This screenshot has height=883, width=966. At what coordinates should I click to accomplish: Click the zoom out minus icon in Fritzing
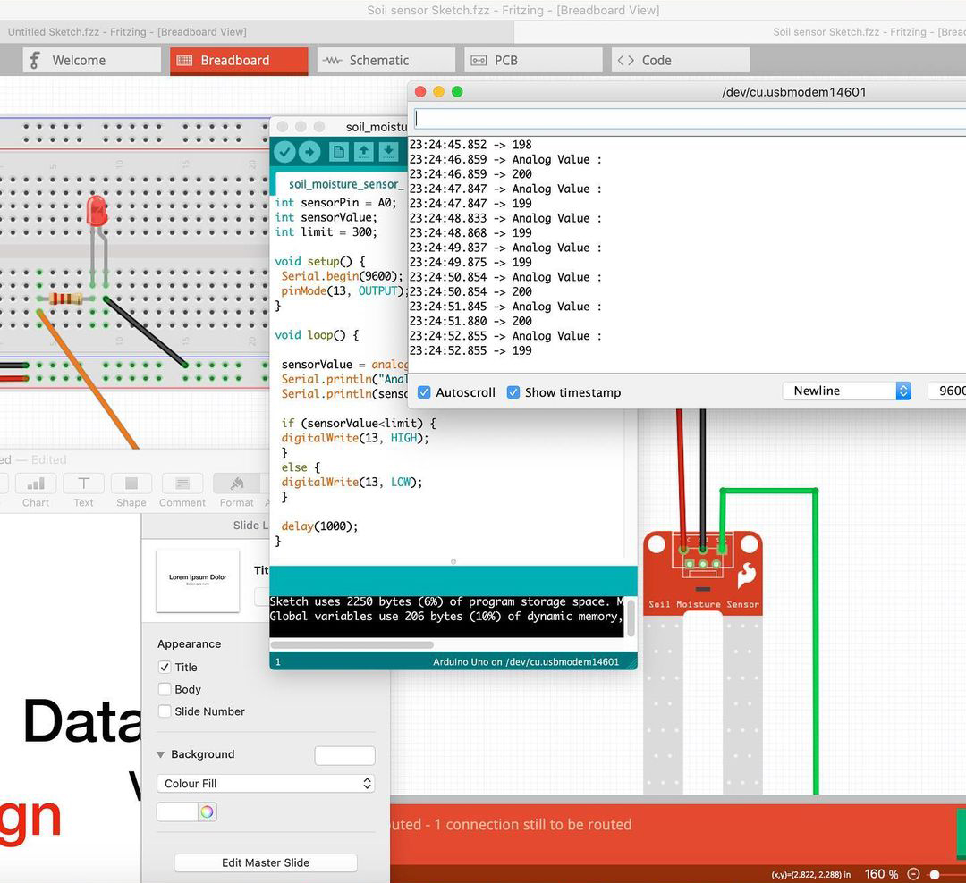click(913, 874)
